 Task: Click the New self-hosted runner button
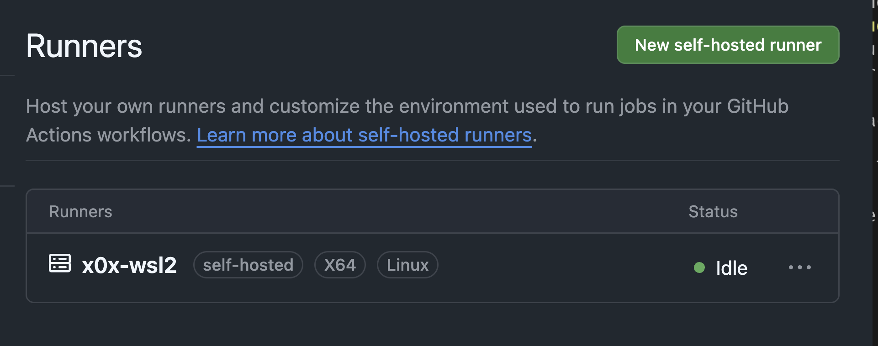click(x=728, y=45)
